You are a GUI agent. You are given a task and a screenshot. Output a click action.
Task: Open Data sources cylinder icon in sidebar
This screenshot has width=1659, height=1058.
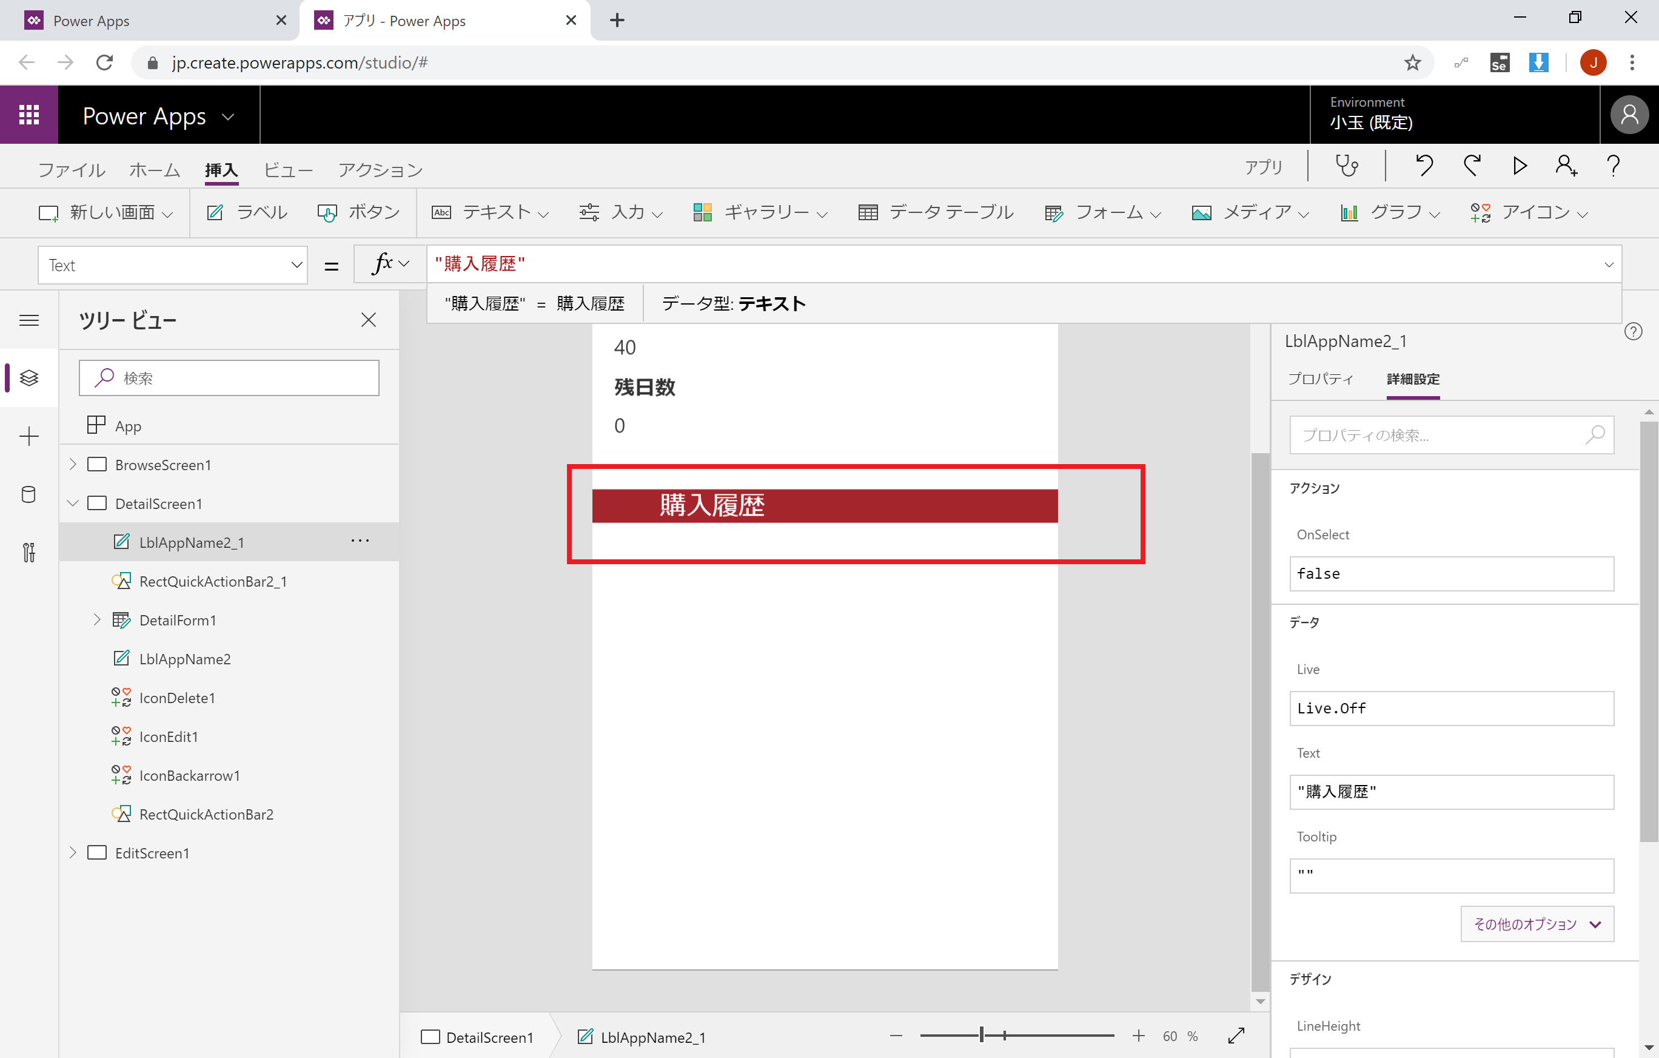point(29,494)
